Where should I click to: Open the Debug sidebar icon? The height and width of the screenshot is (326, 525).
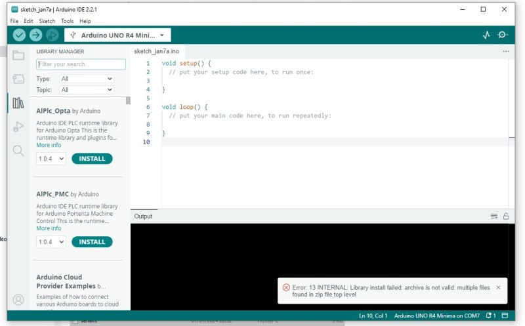[x=18, y=127]
